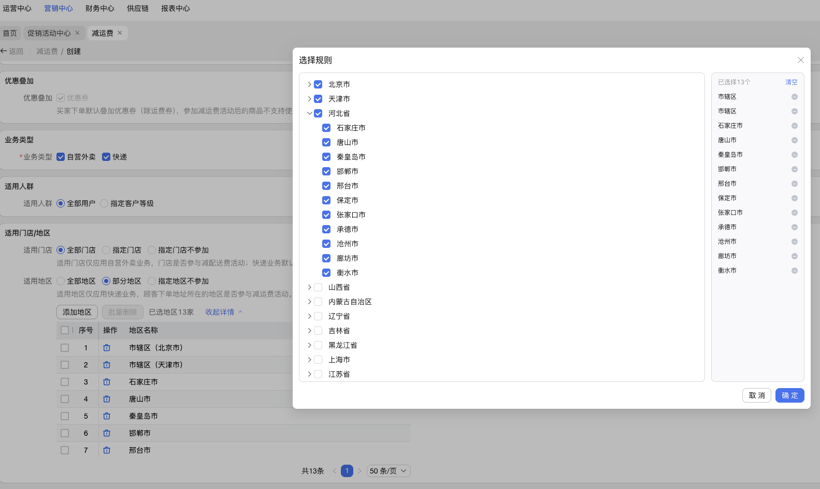Viewport: 820px width, 489px height.
Task: Expand the 江苏省 tree node
Action: pos(309,374)
